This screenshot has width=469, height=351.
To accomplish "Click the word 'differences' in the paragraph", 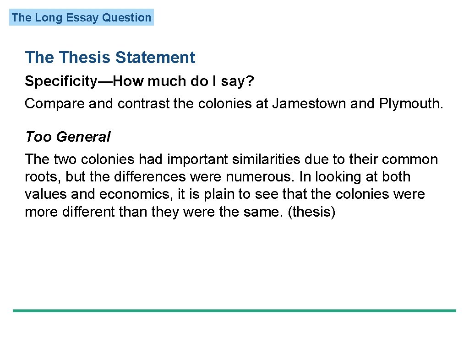I will [150, 177].
